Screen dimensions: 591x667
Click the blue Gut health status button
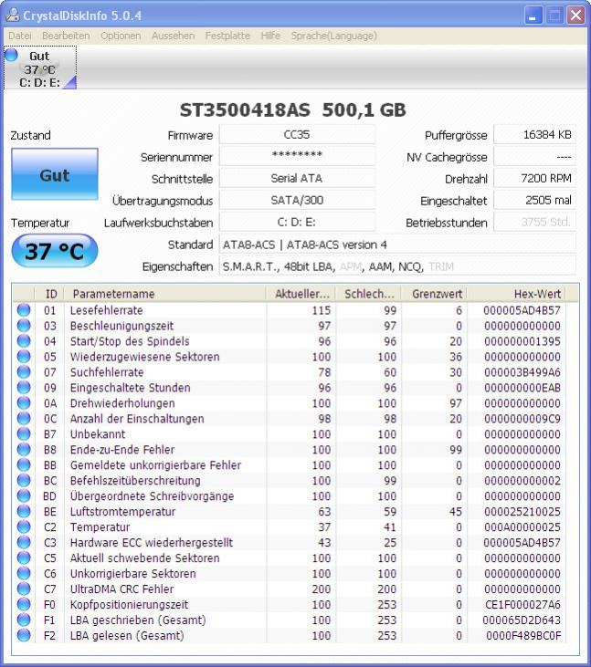click(55, 174)
